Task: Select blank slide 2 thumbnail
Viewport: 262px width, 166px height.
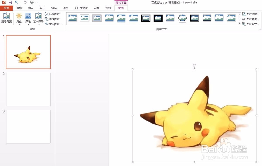Action: click(x=28, y=89)
